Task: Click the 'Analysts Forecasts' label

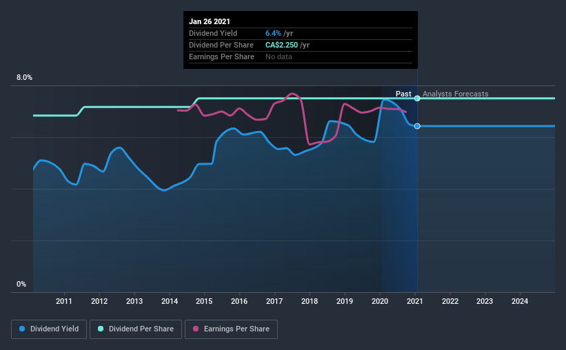Action: tap(455, 94)
